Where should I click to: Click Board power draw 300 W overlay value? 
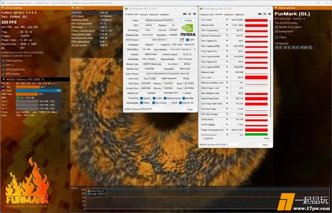point(103,38)
